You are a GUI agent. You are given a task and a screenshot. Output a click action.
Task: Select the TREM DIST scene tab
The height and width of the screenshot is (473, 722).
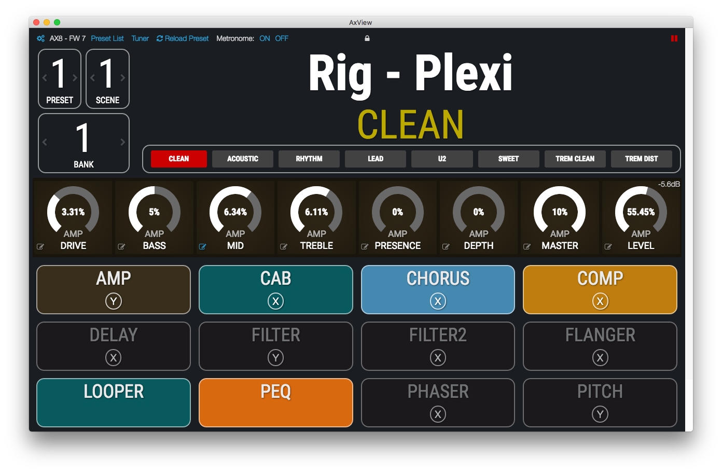tap(642, 159)
